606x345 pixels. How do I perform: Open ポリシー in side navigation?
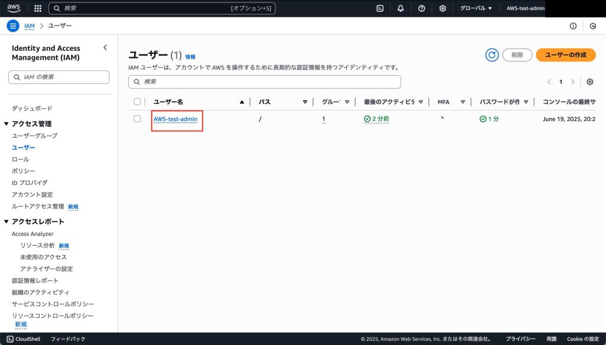point(24,171)
